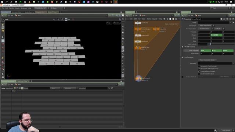The image size is (235, 132).
Task: Toggle Preserve Normal Length checkbox
Action: pos(199,71)
